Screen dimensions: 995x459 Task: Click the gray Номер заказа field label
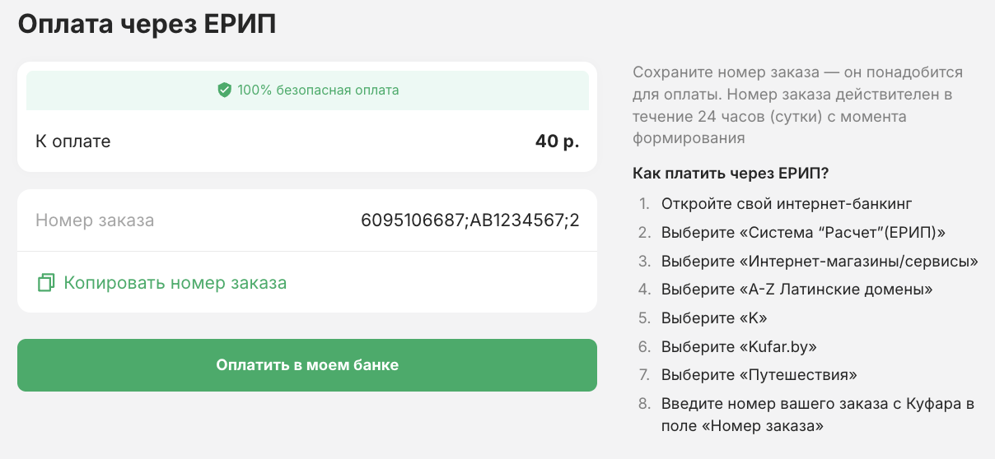point(95,220)
